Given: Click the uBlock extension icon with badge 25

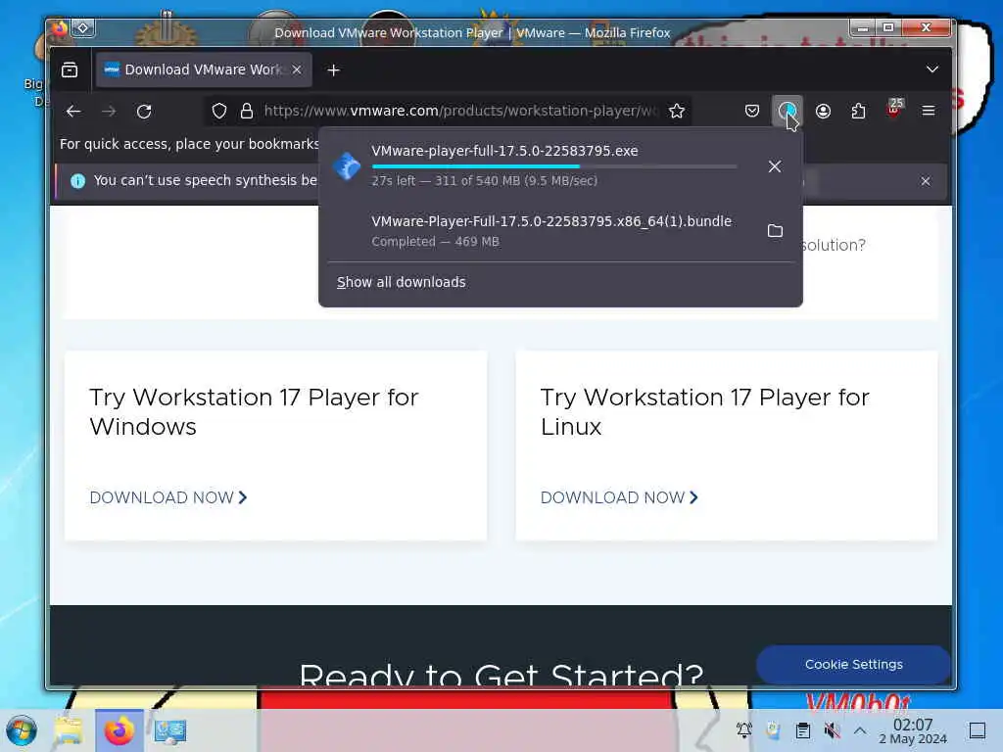Looking at the screenshot, I should [x=894, y=110].
